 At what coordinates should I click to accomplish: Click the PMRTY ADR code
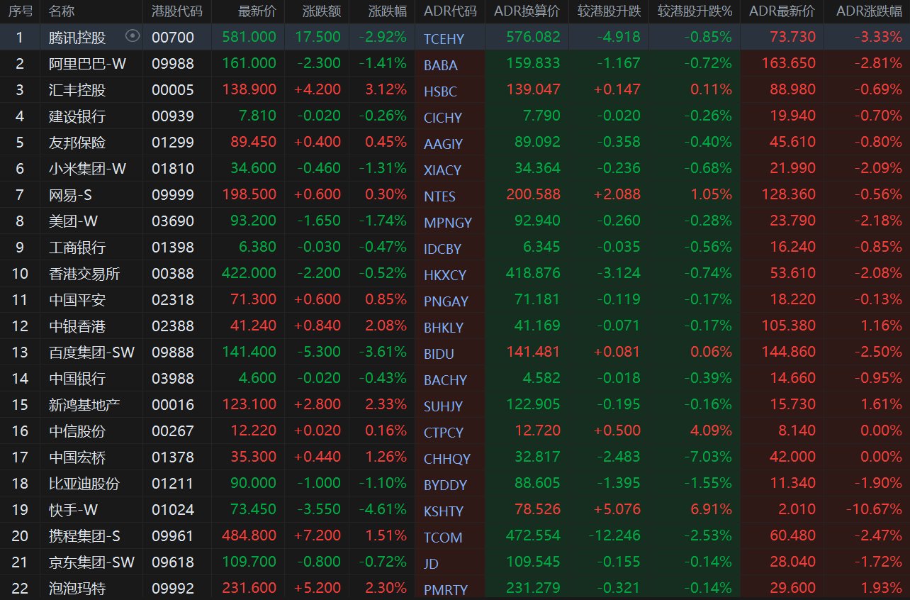coord(445,589)
